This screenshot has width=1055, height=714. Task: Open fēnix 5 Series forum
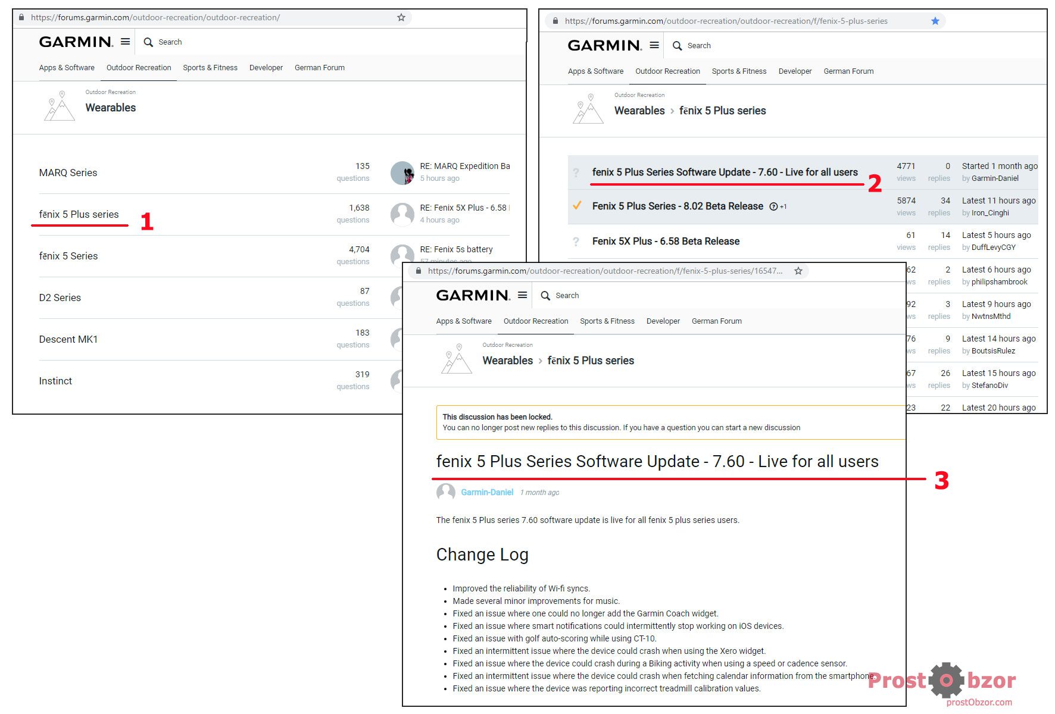pos(68,256)
